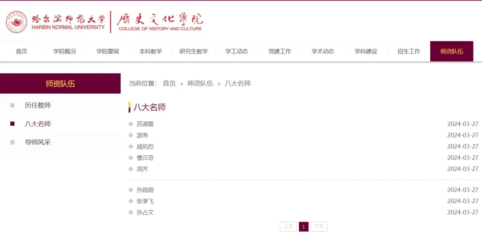Open the 游寿 teacher entry
Image resolution: width=482 pixels, height=237 pixels.
(x=142, y=135)
